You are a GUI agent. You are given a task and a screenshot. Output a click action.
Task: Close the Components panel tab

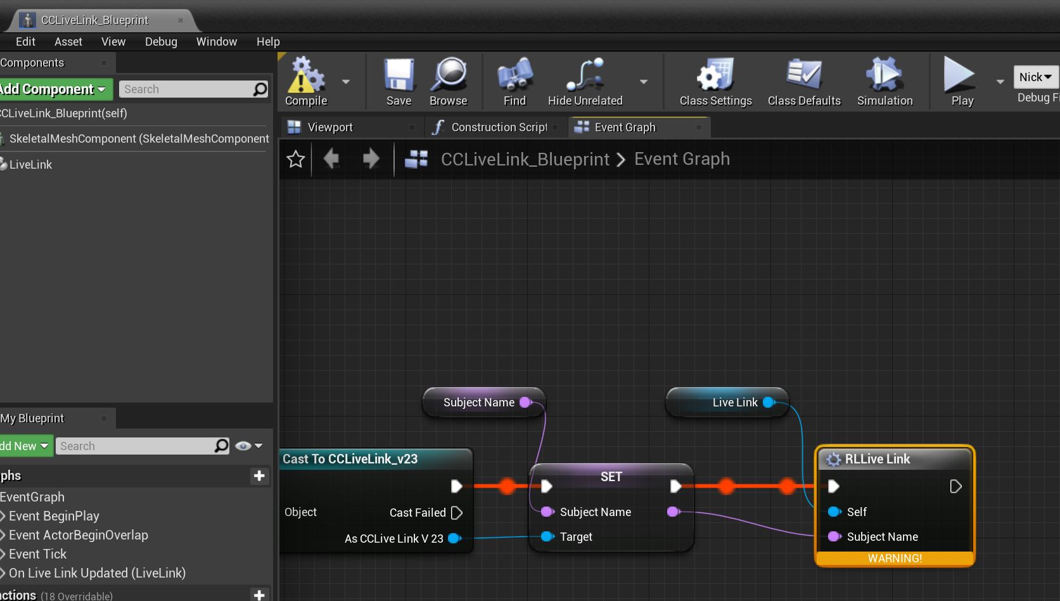click(104, 63)
